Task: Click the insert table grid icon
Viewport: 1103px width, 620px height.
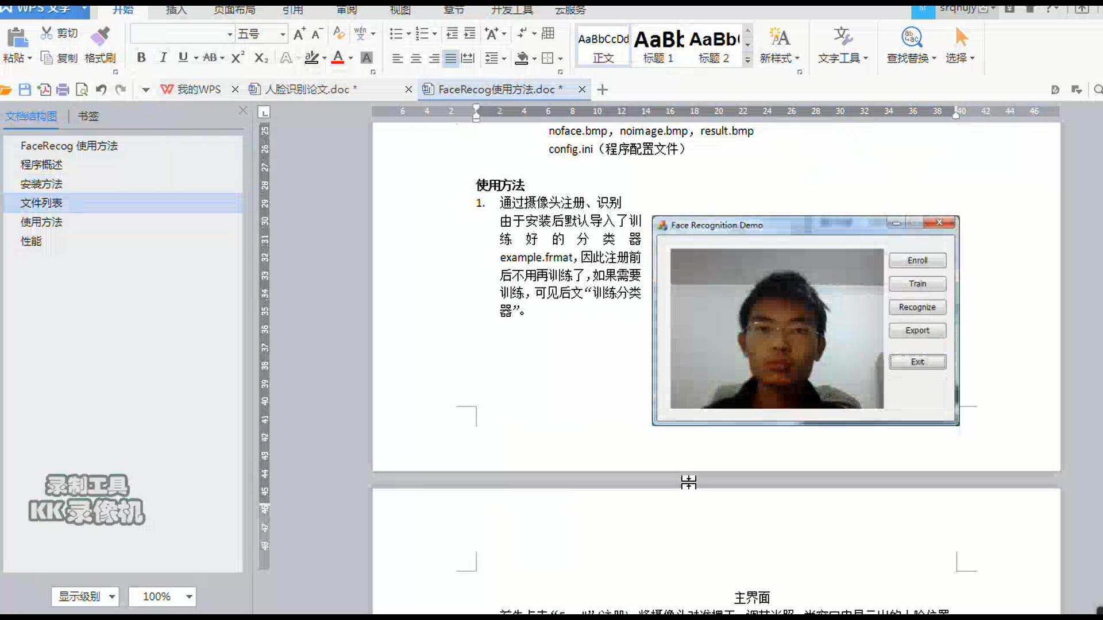Action: (x=548, y=33)
